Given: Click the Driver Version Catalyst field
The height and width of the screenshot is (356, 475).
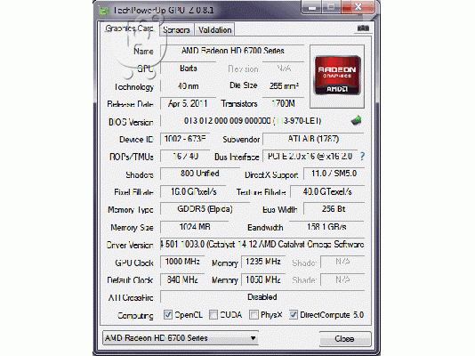Looking at the screenshot, I should pos(262,244).
